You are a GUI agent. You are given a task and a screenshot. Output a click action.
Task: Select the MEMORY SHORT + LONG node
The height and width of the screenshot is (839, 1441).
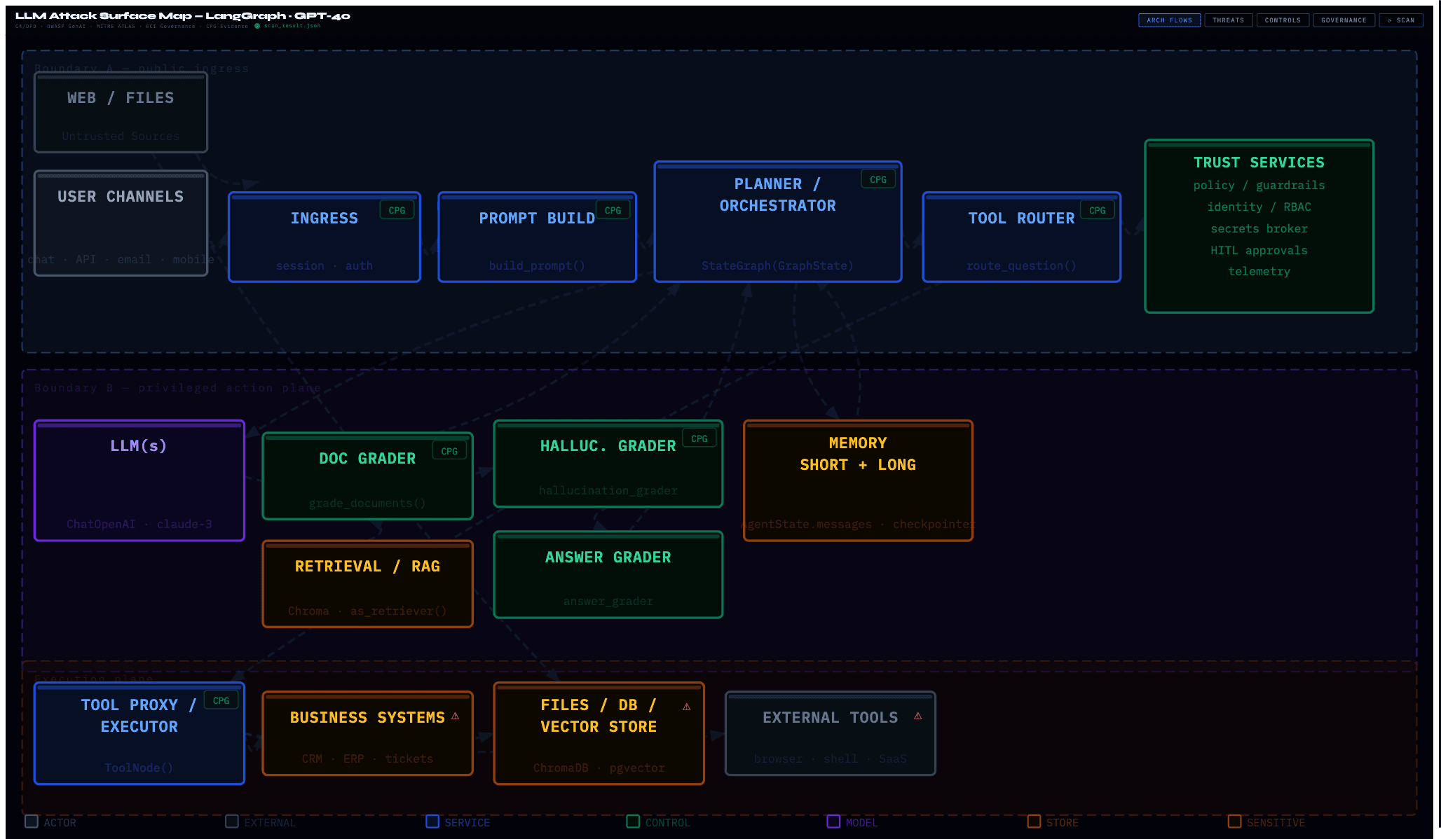point(858,480)
